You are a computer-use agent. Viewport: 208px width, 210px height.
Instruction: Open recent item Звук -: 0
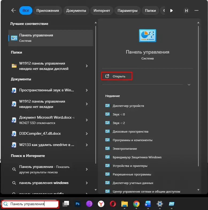click(119, 114)
